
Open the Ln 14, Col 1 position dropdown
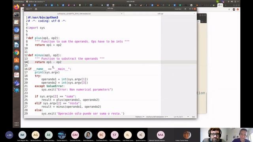coord(181,117)
